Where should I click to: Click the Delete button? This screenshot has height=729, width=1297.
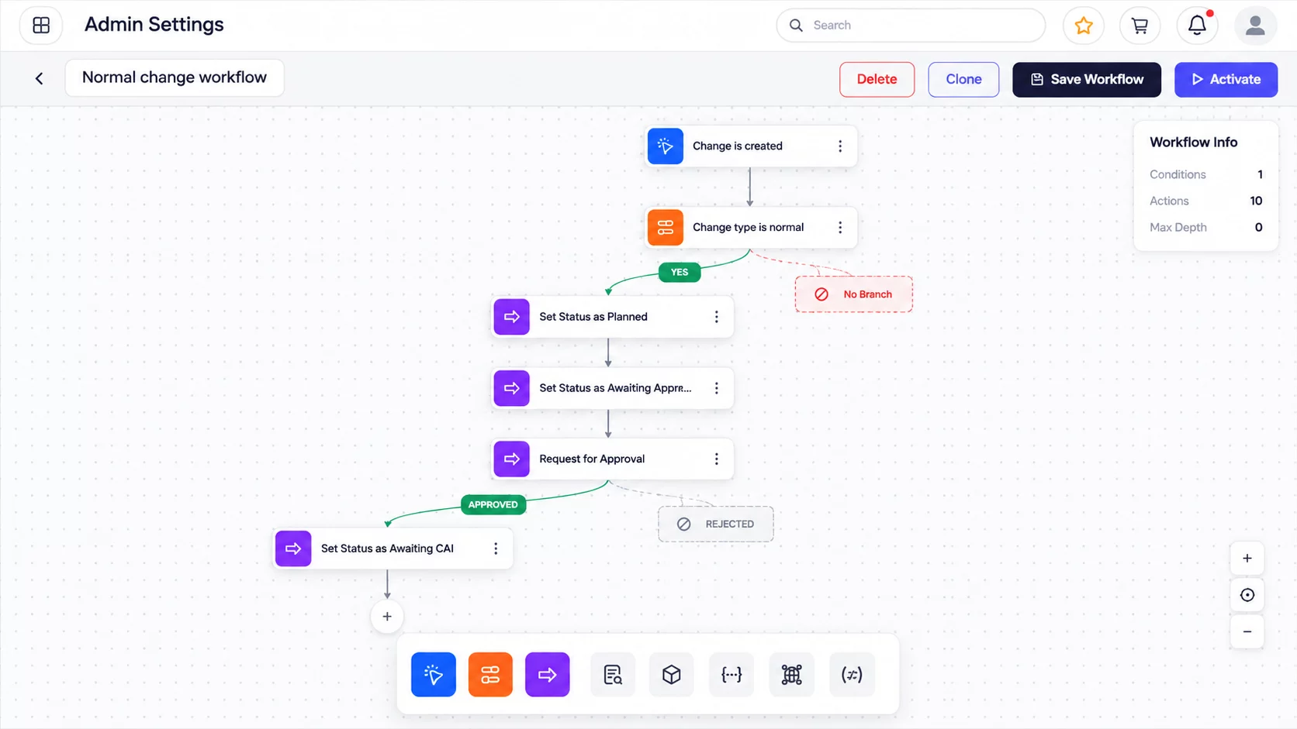877,80
